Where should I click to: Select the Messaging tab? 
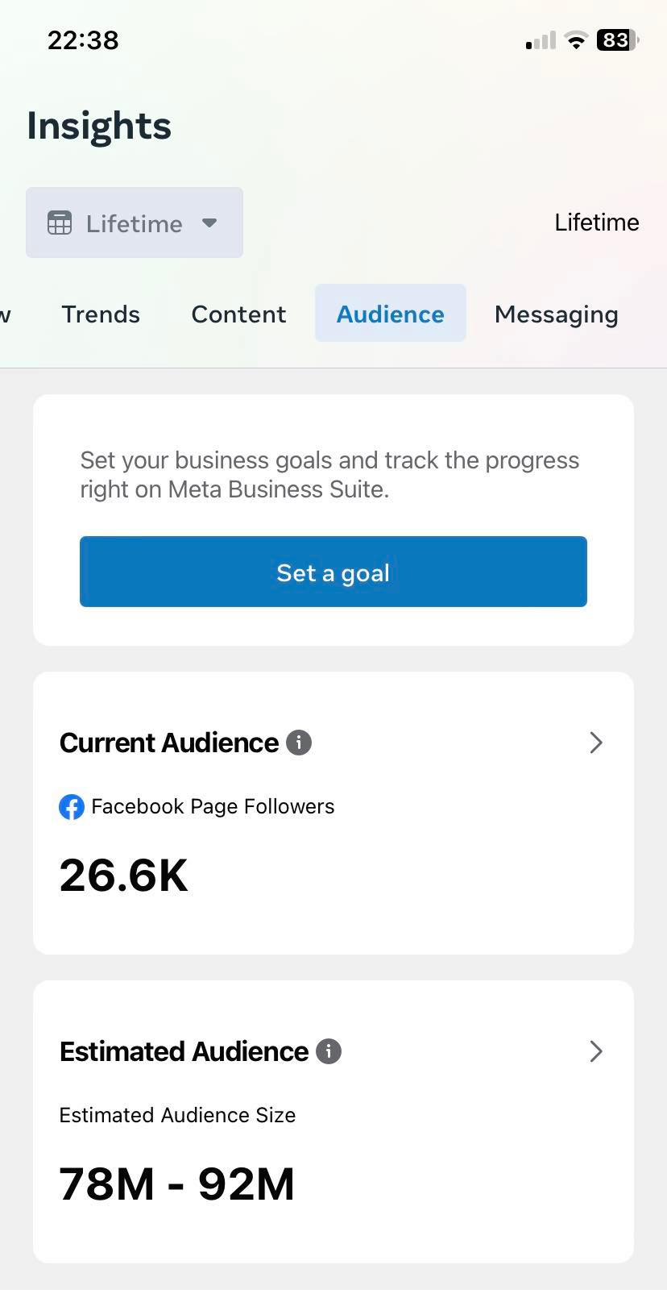(x=556, y=314)
